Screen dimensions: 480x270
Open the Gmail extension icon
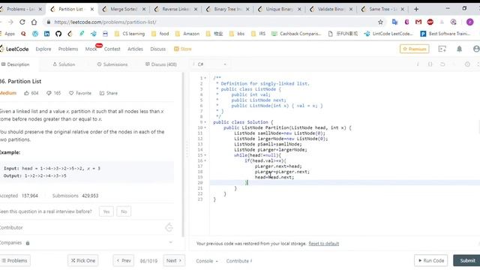(x=418, y=22)
